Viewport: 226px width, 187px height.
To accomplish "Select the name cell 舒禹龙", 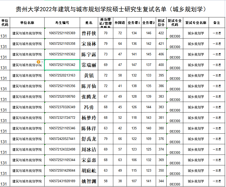I will pos(89,139).
